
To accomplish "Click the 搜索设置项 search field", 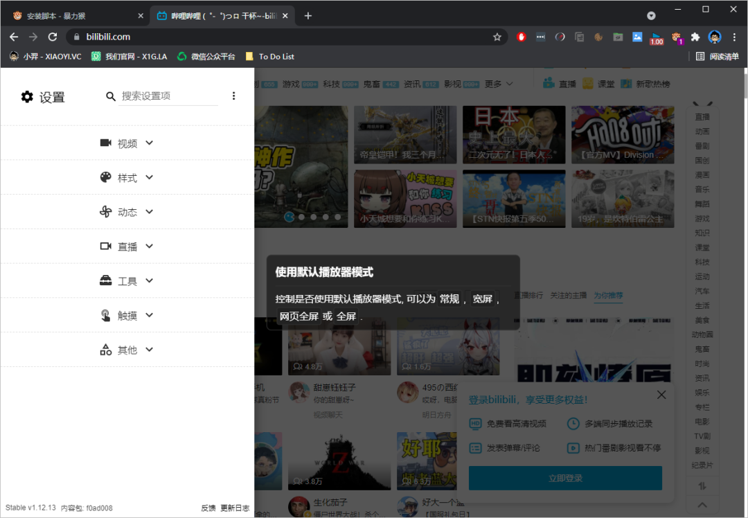I will (x=168, y=96).
